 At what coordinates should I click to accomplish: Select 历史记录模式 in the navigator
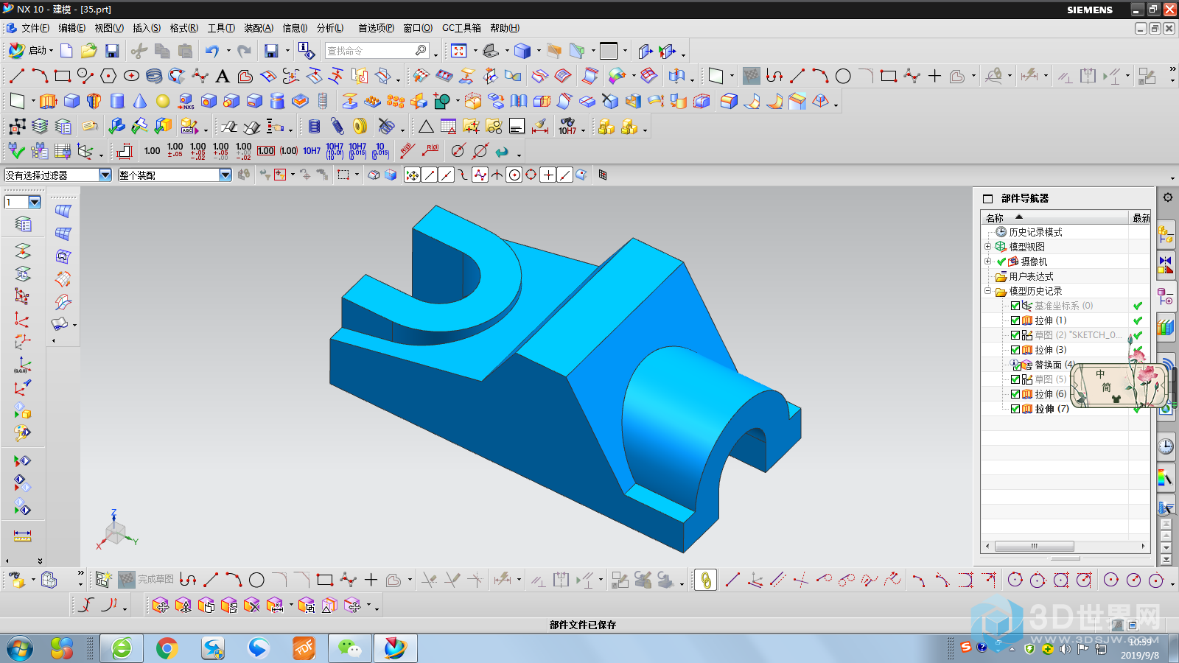point(1035,232)
